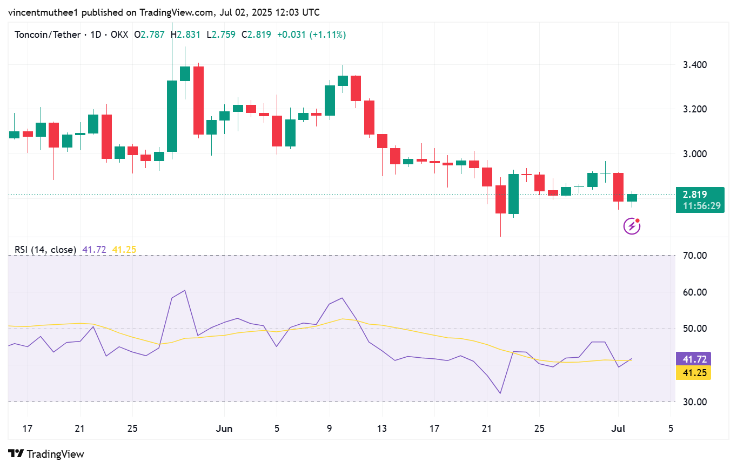This screenshot has height=468, width=737.
Task: Click the 60.00 RSI axis label
Action: [x=695, y=292]
